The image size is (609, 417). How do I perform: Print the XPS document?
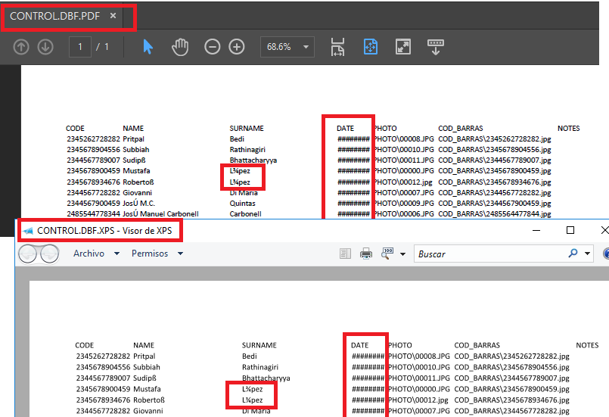click(366, 254)
